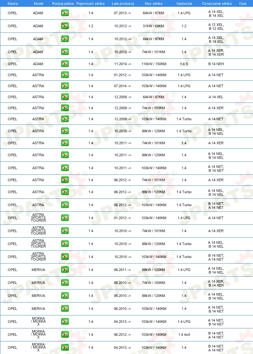Image resolution: width=253 pixels, height=354 pixels.
Task: Select the Lata produkcji column header
Action: coord(123,4)
